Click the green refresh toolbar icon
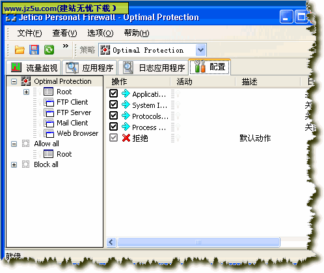 pos(49,50)
